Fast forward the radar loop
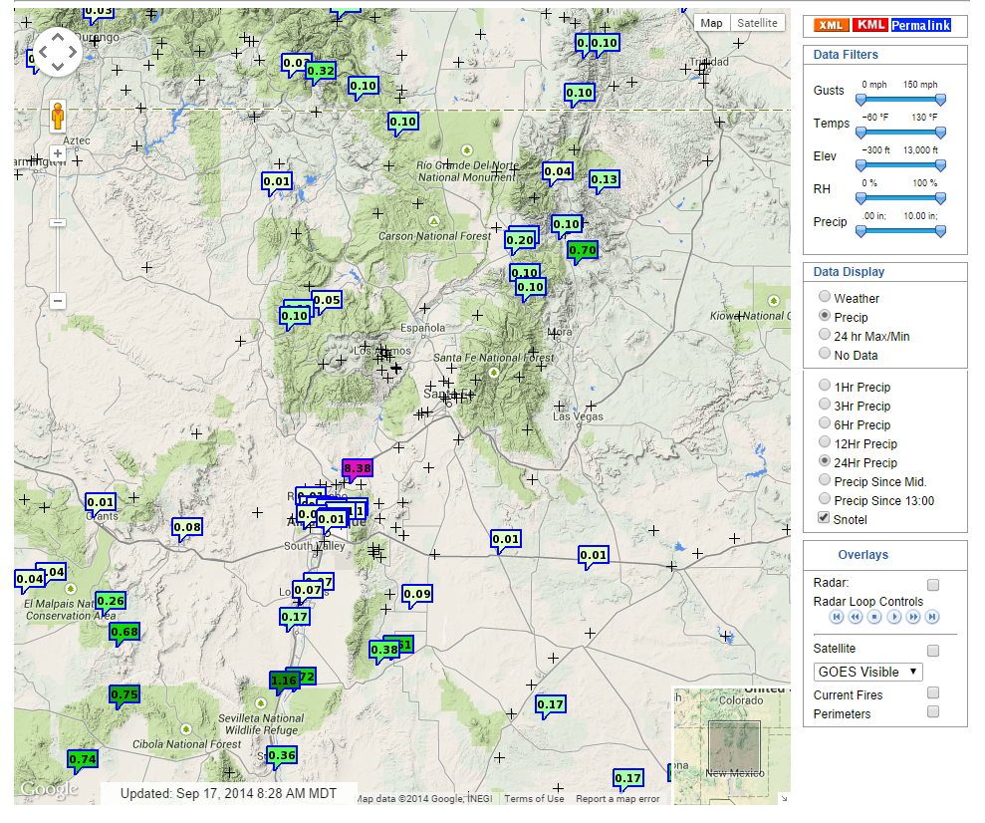Image resolution: width=985 pixels, height=823 pixels. click(912, 617)
